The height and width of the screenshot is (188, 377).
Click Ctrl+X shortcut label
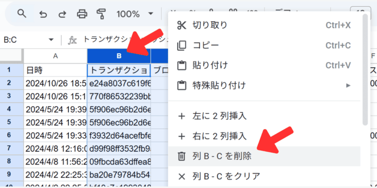pos(338,25)
